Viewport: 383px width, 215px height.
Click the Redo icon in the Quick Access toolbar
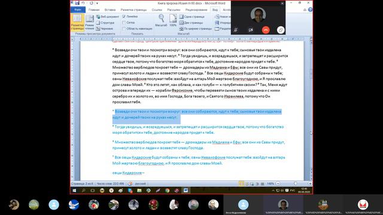(x=92, y=3)
